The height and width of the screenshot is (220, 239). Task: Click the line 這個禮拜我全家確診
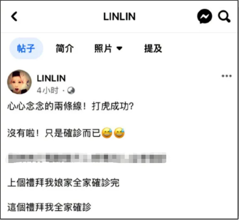(x=49, y=207)
